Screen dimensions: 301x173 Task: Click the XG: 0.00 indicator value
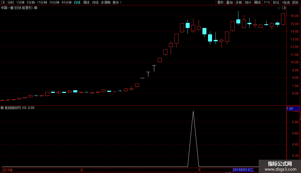click(28, 108)
